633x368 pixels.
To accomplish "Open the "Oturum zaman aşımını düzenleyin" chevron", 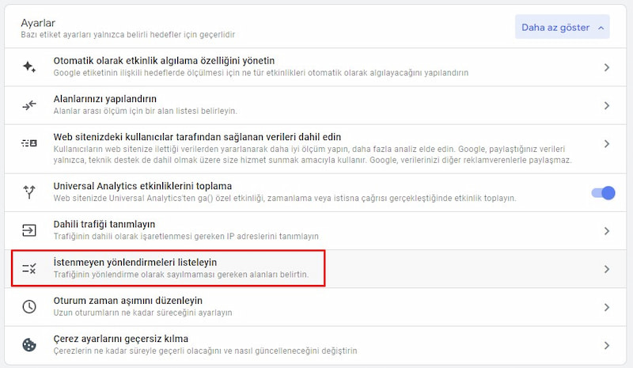I will tap(607, 307).
